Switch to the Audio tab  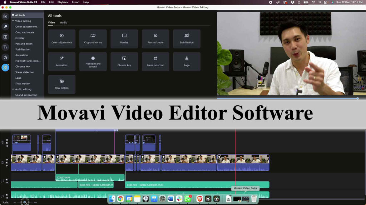click(x=64, y=22)
